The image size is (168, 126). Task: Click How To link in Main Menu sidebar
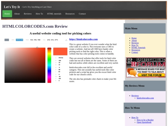coord(135,45)
